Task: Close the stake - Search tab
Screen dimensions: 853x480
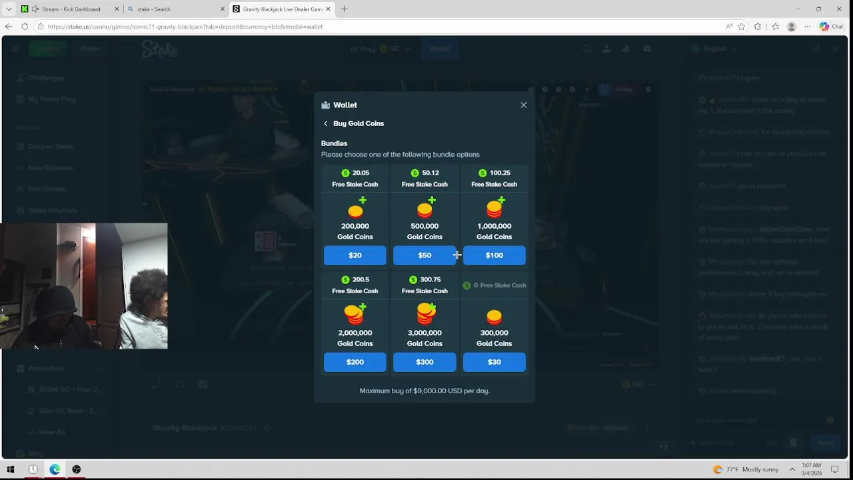Action: (x=222, y=9)
